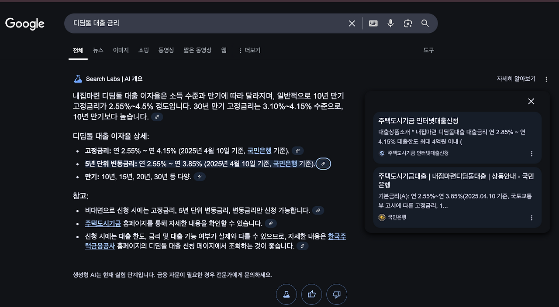Switch to the 웹 tab
Screen dimensions: 559x307
click(224, 50)
